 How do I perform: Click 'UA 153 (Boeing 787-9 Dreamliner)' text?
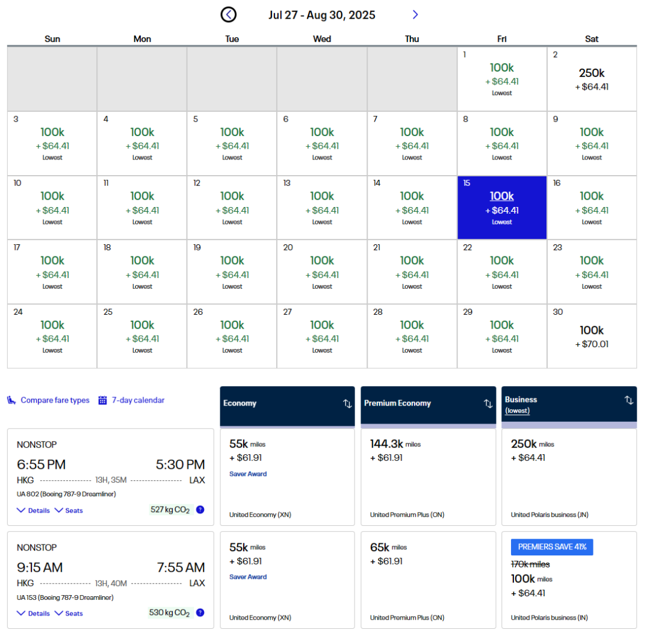pos(65,598)
